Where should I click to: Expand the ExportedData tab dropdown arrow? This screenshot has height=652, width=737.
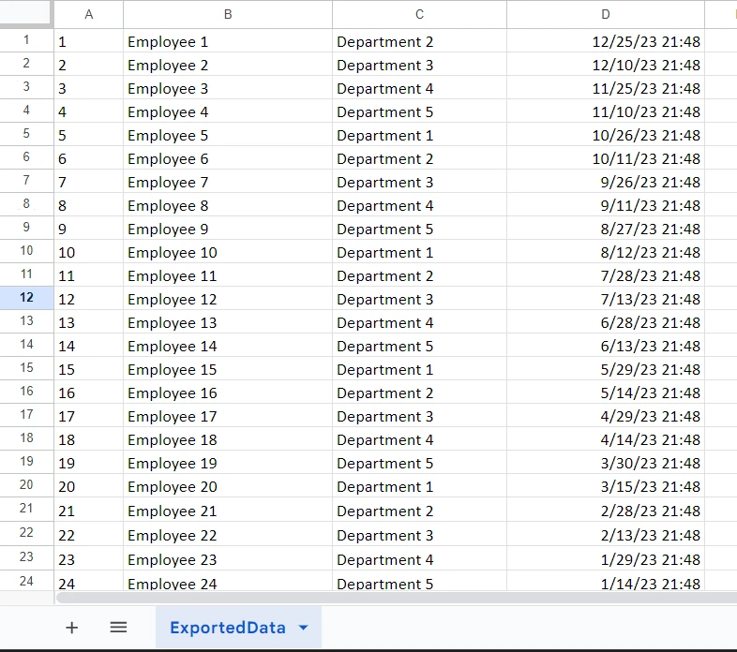click(303, 628)
